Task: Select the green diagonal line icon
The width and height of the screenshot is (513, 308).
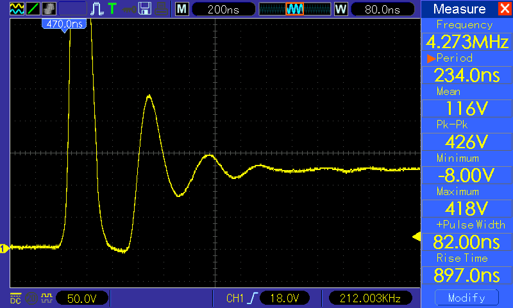Action: pyautogui.click(x=33, y=9)
